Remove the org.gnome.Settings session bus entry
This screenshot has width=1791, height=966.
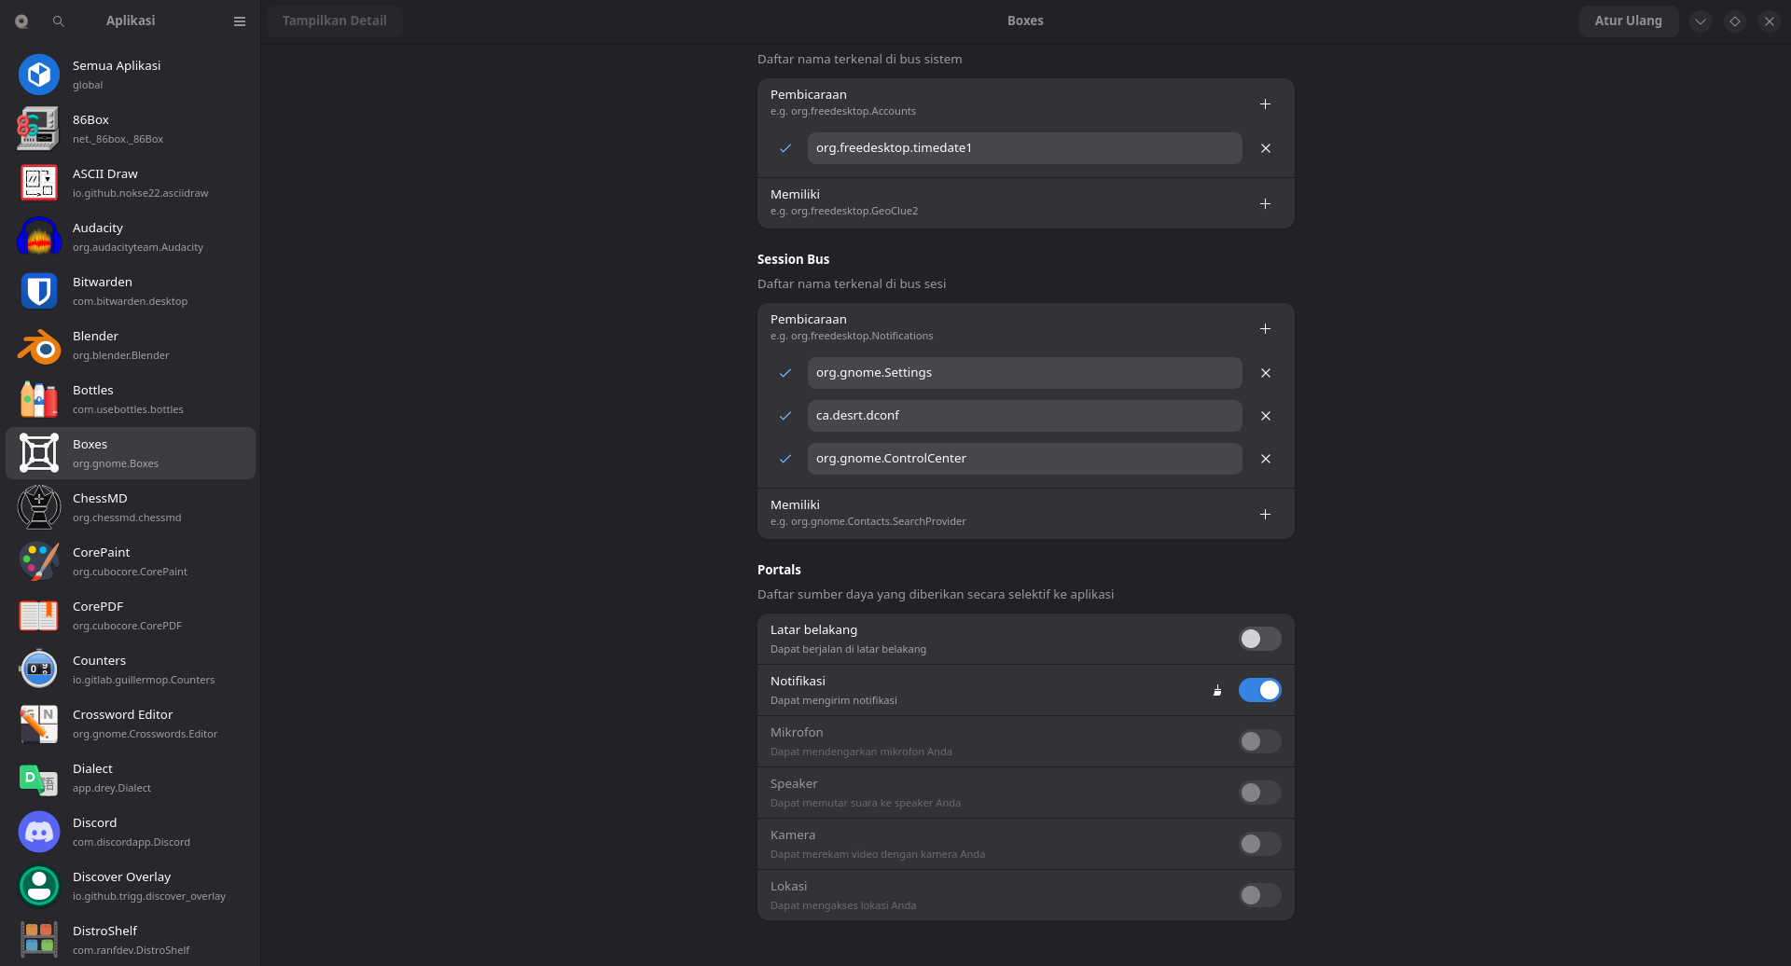pyautogui.click(x=1266, y=373)
